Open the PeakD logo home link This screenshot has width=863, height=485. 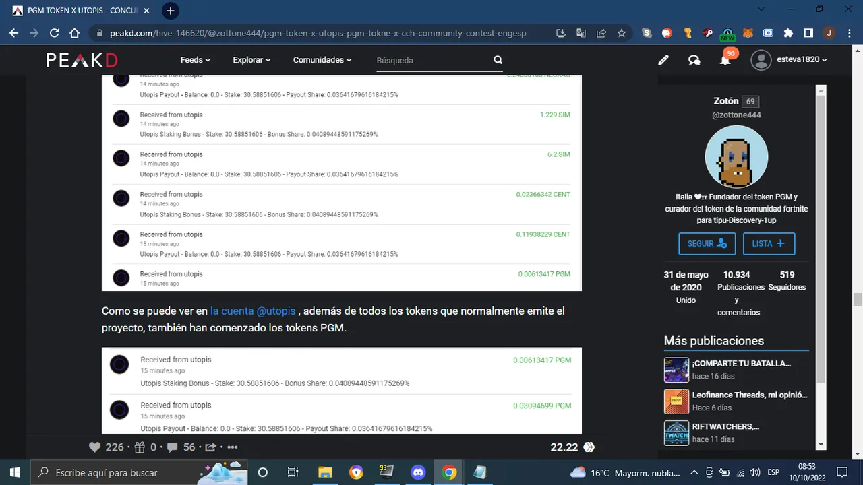tap(82, 60)
